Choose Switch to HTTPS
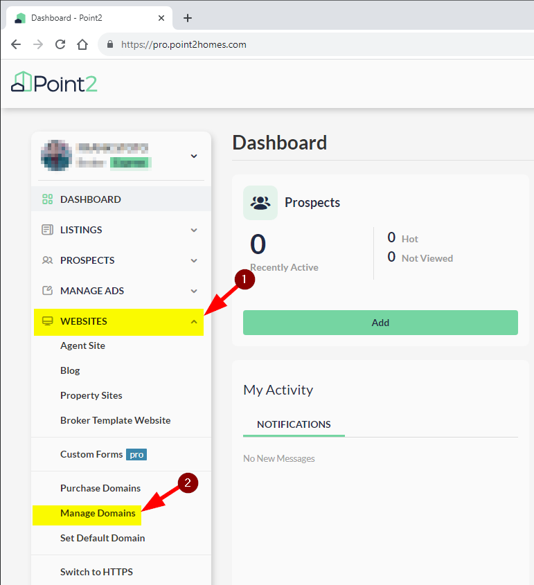Image resolution: width=534 pixels, height=585 pixels. pyautogui.click(x=97, y=572)
